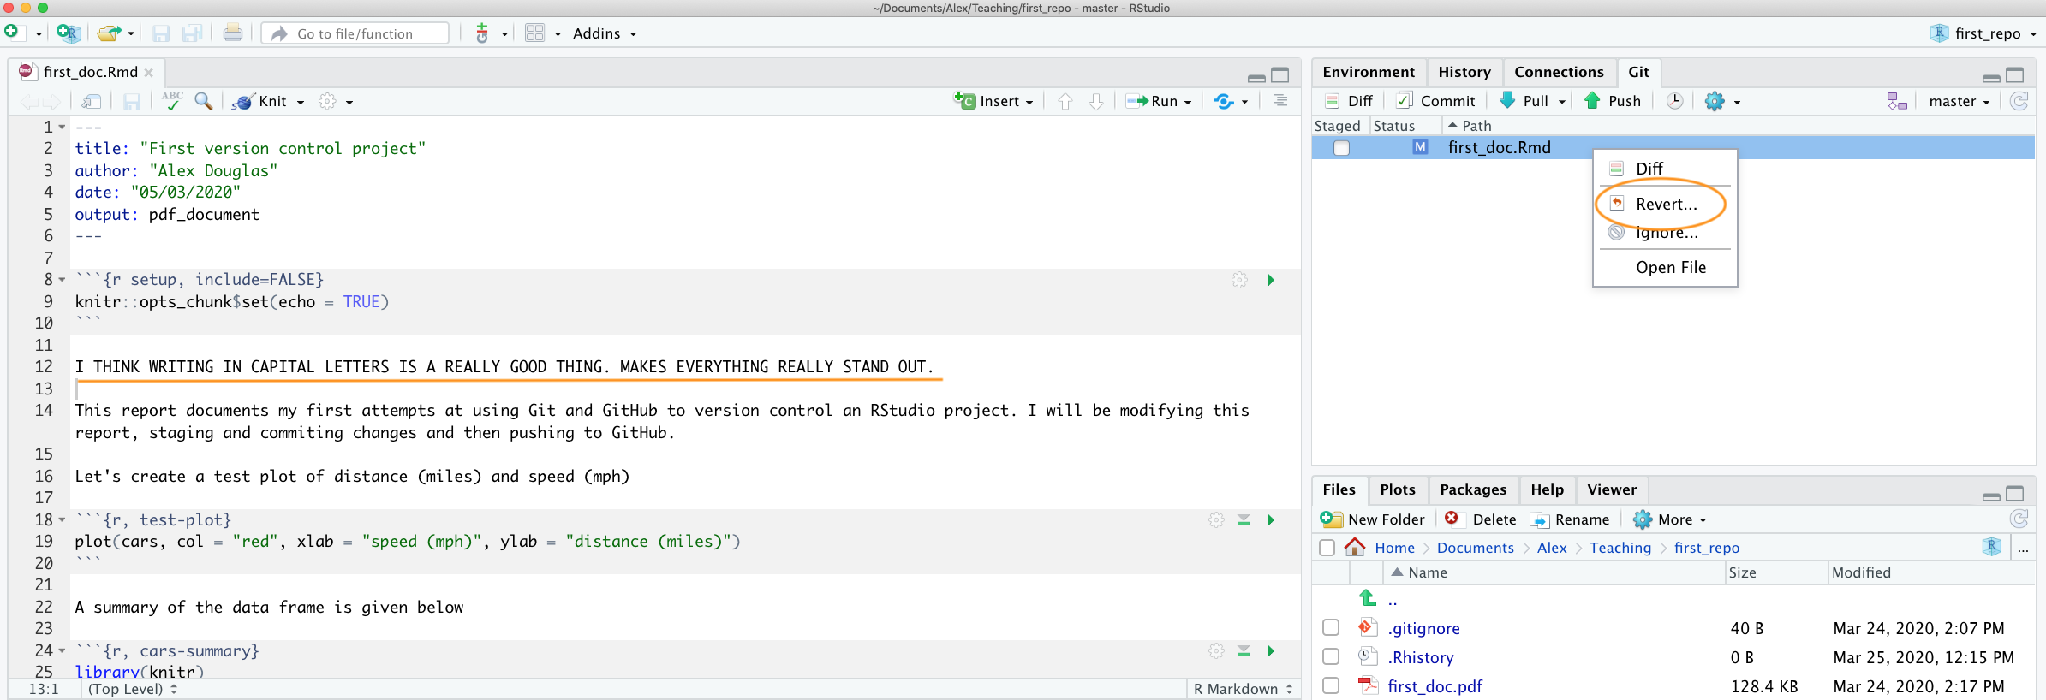
Task: Click the spell check ABC icon
Action: (172, 101)
